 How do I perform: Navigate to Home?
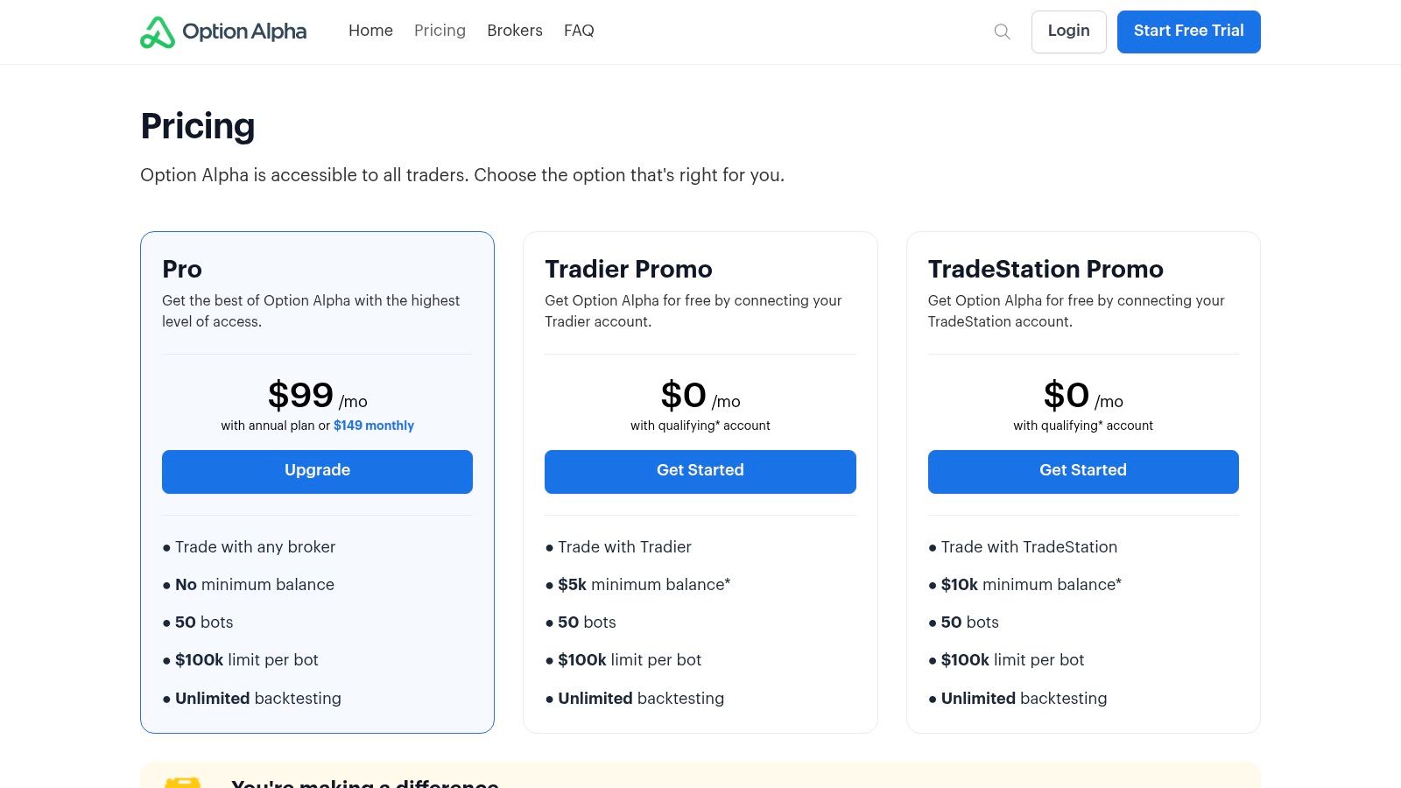coord(370,32)
